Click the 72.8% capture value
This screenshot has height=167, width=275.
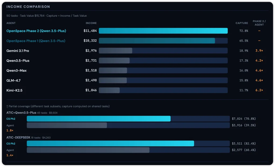[x=244, y=31]
